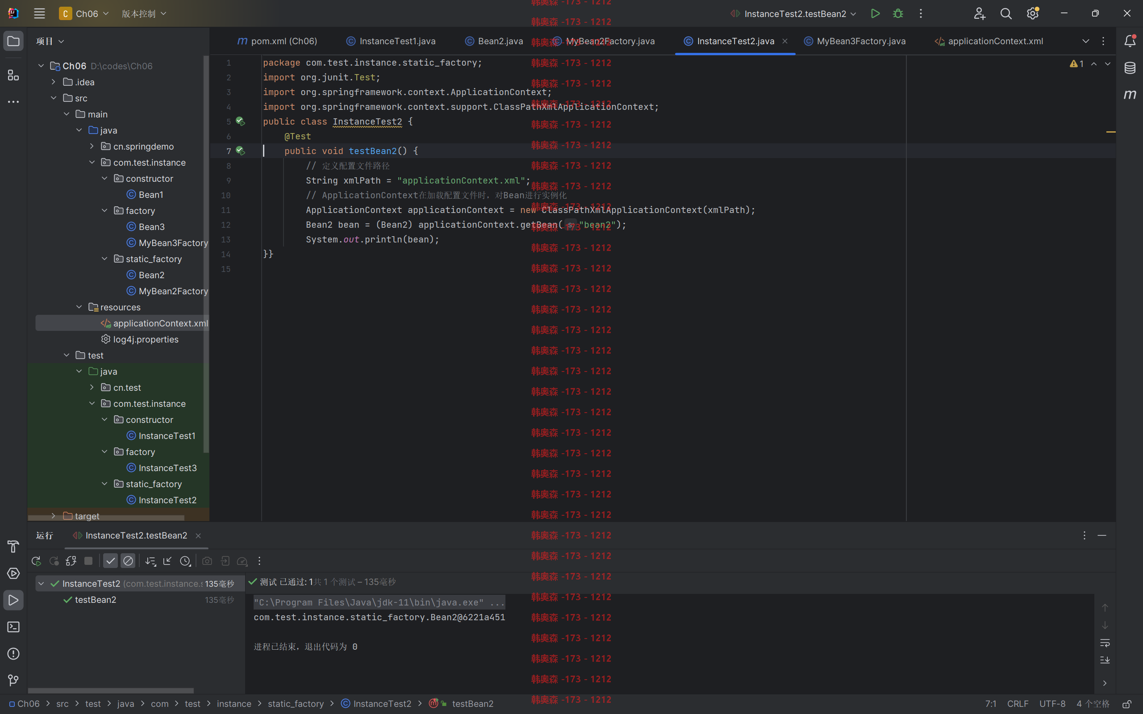Toggle rerun automatically icon in Run toolbar
Screen dimensions: 1143x714
pos(71,561)
